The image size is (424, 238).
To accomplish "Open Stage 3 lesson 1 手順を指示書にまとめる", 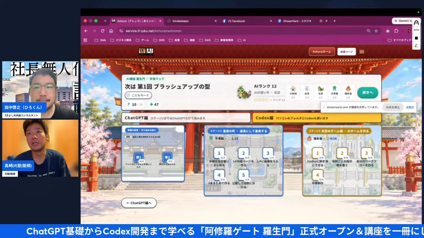I will 219,154.
